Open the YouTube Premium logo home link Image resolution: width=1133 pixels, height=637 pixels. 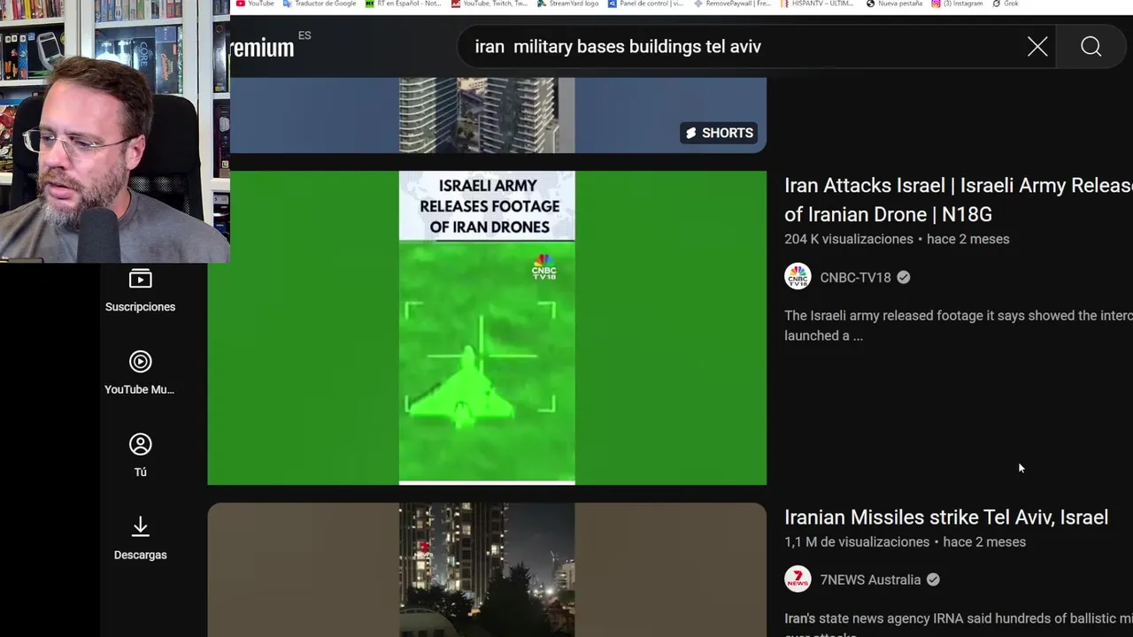point(263,48)
